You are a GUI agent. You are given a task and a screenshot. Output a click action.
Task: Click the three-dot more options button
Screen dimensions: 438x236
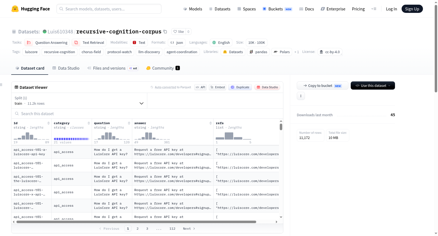(x=301, y=96)
